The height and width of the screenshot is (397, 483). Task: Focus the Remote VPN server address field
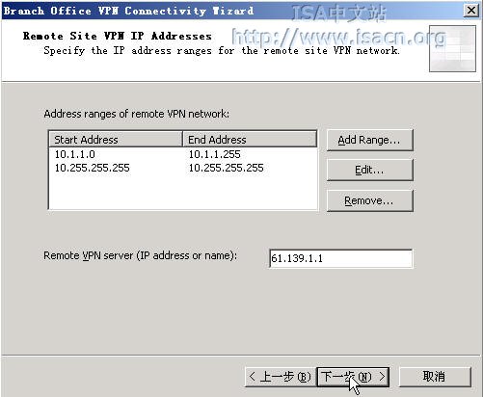tap(340, 258)
